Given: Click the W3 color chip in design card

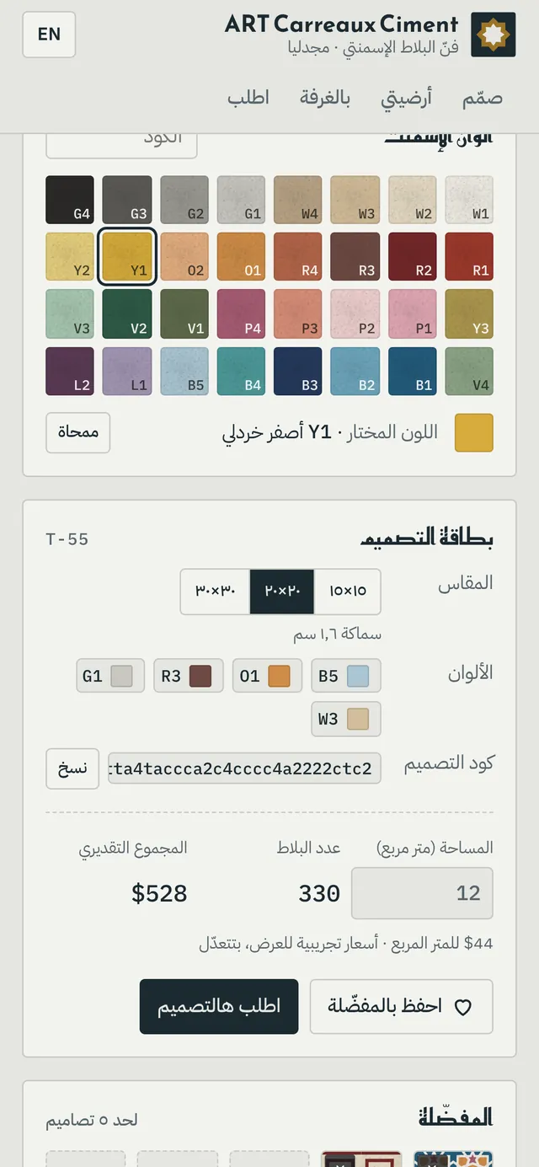Looking at the screenshot, I should 345,719.
